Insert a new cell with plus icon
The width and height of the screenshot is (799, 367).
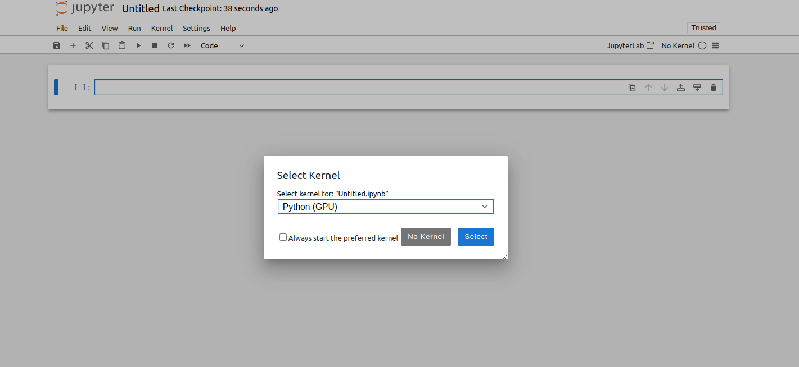coord(73,45)
